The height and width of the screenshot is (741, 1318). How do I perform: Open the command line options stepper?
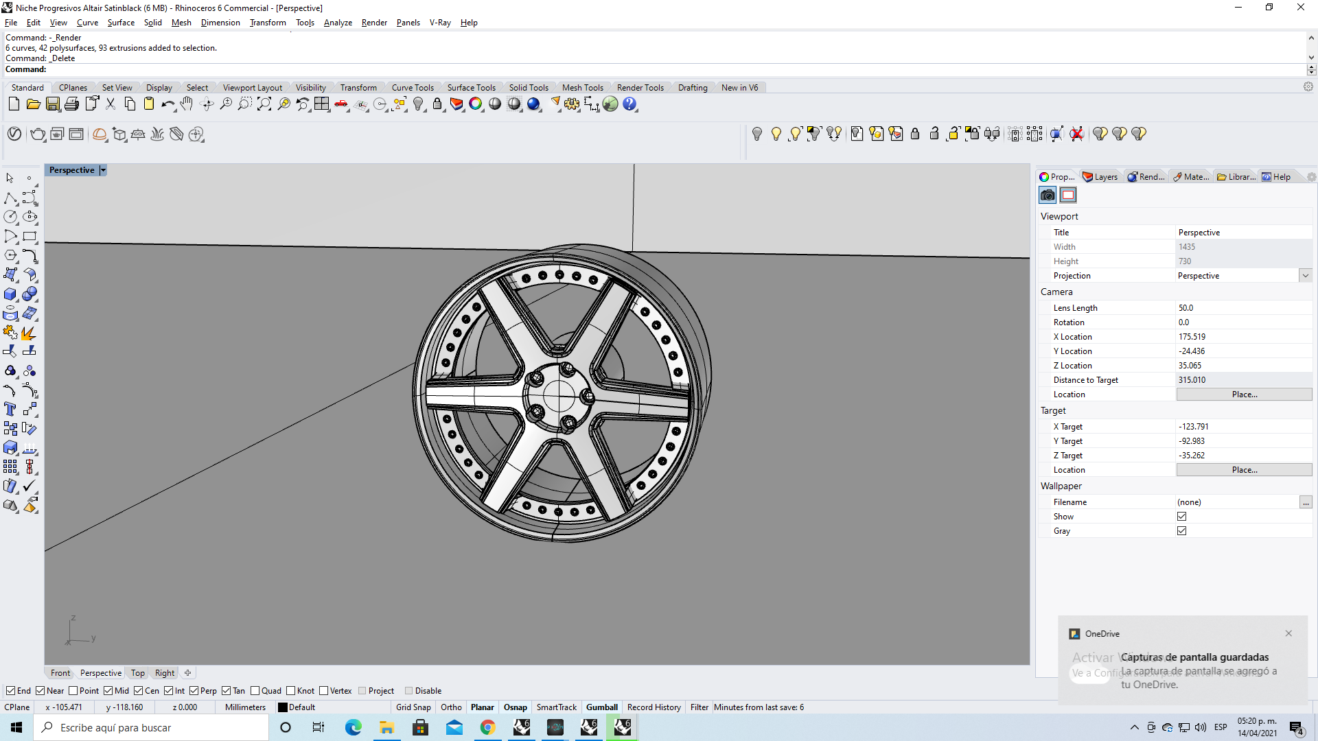tap(1311, 69)
